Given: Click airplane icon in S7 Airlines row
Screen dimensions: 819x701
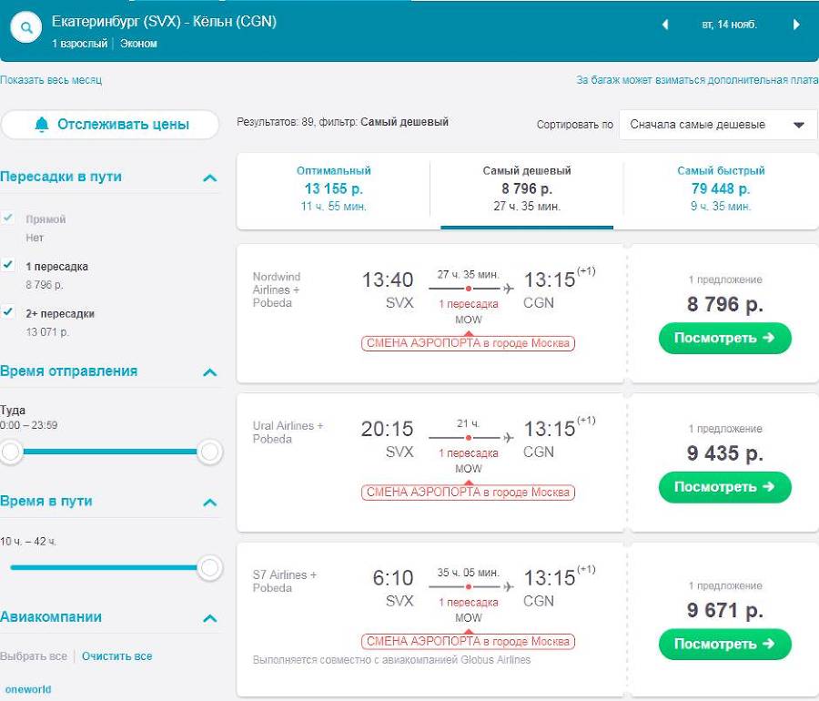Looking at the screenshot, I should (507, 587).
